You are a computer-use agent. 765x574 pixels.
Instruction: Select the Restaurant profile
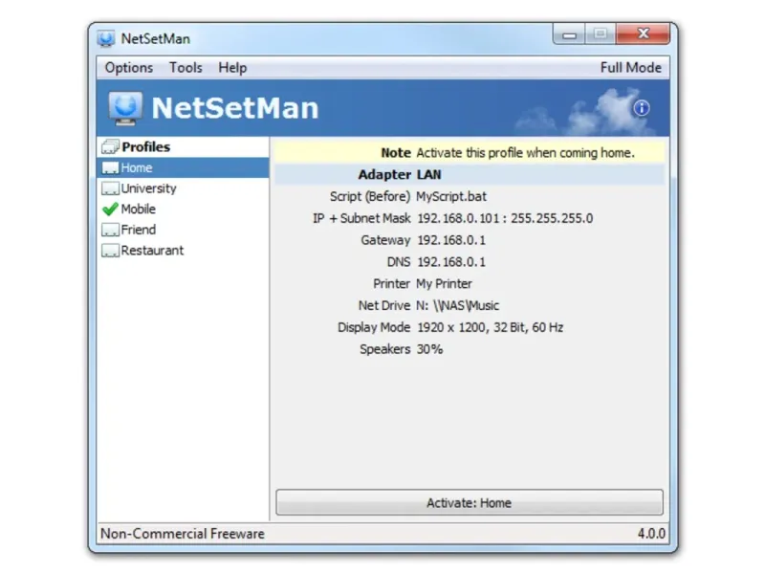(x=183, y=251)
